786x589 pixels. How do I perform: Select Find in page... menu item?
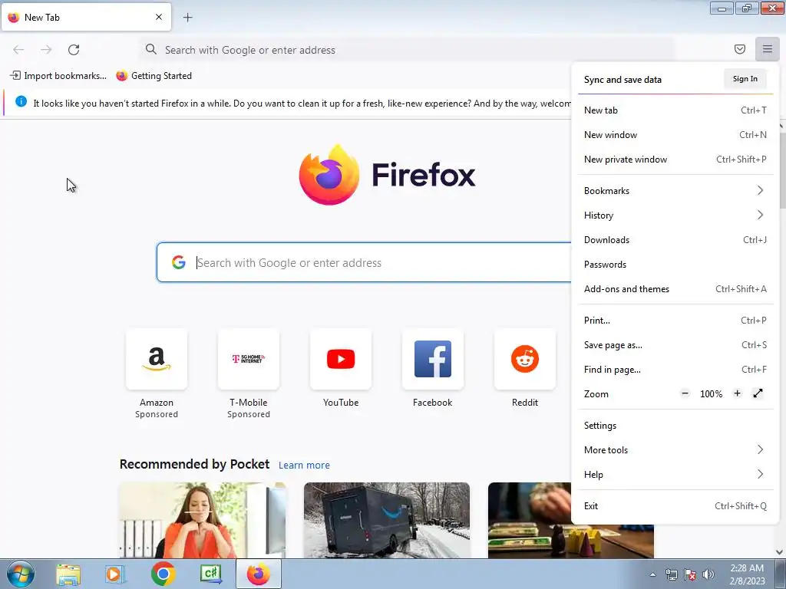point(675,369)
